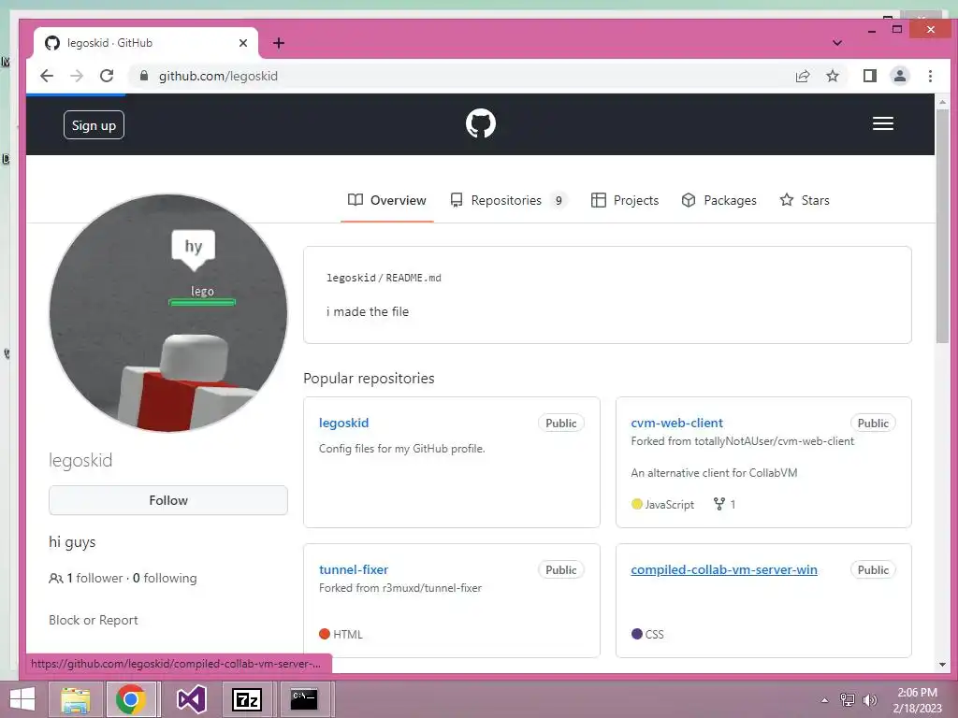The image size is (958, 718).
Task: Open 7-Zip from the taskbar
Action: coord(247,699)
